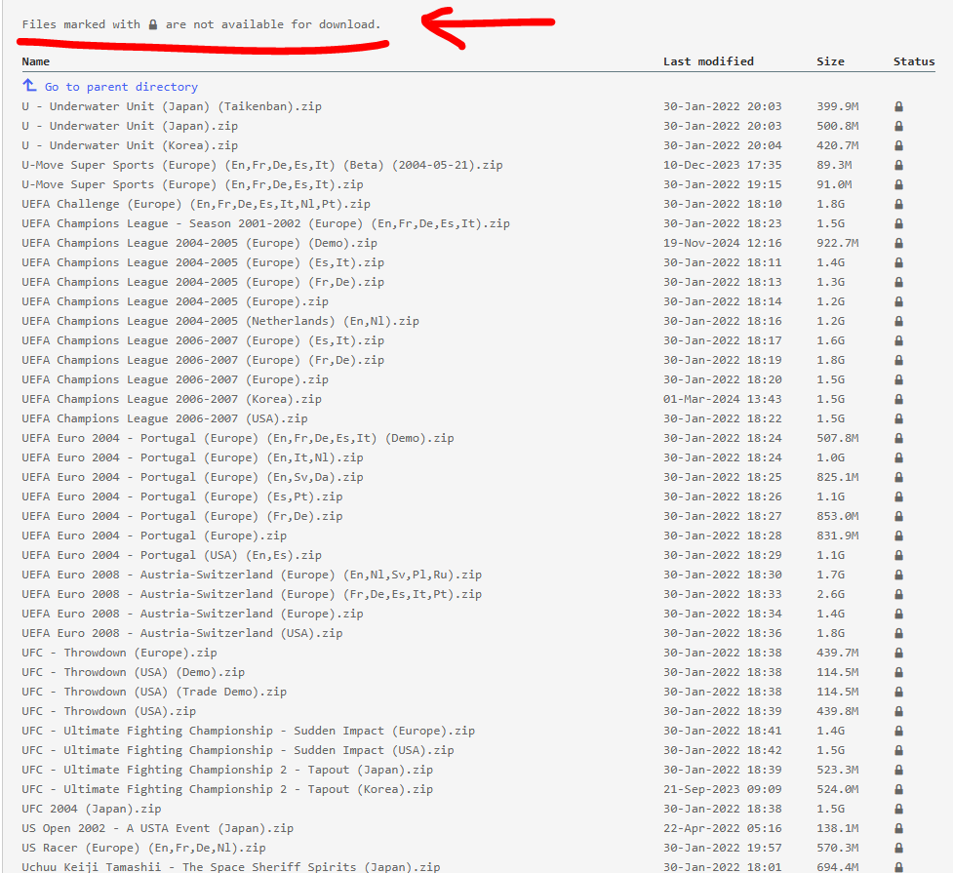Click lock icon for UEFA Euro 2004 - Portugal (USA) row

[898, 555]
